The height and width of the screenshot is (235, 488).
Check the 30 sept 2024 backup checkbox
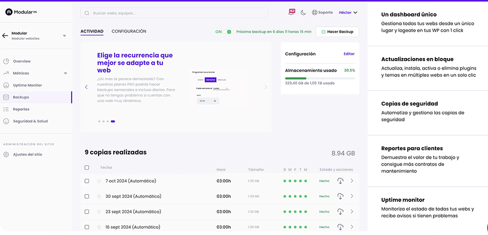[87, 196]
